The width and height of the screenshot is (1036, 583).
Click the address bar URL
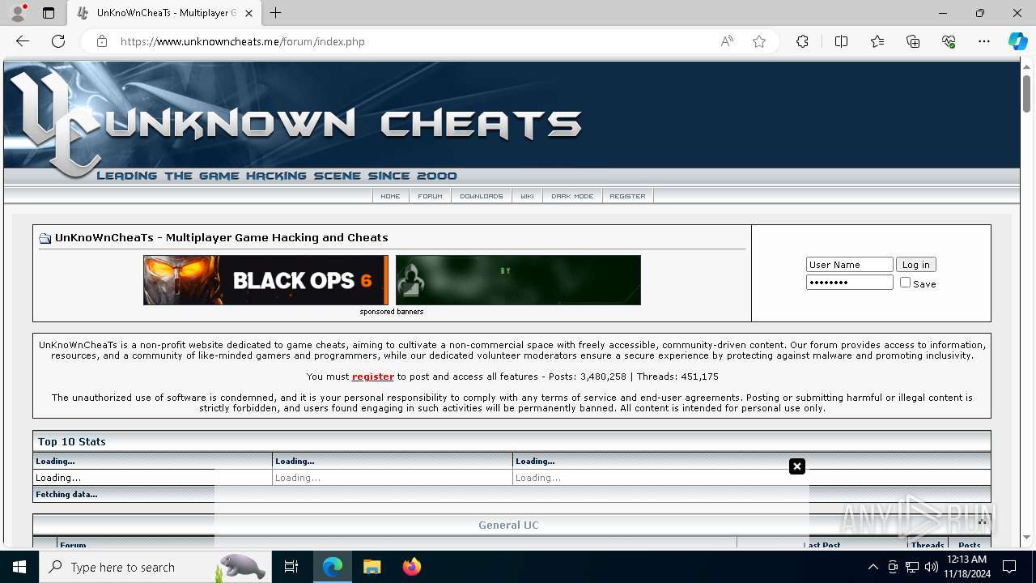(x=243, y=41)
